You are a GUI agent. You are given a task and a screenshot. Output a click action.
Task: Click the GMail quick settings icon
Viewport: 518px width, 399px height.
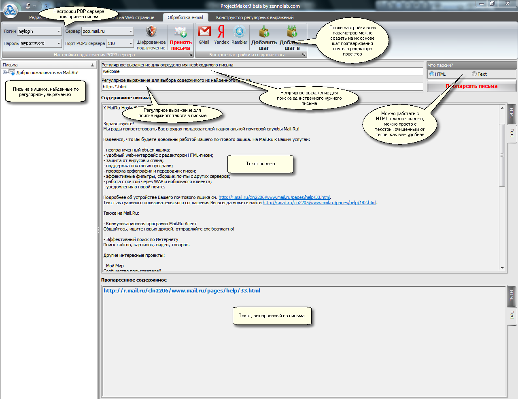(204, 32)
